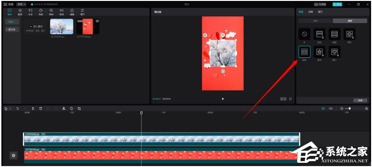372x167 pixels.
Task: Select the Star (星形) mask
Action: click(319, 52)
